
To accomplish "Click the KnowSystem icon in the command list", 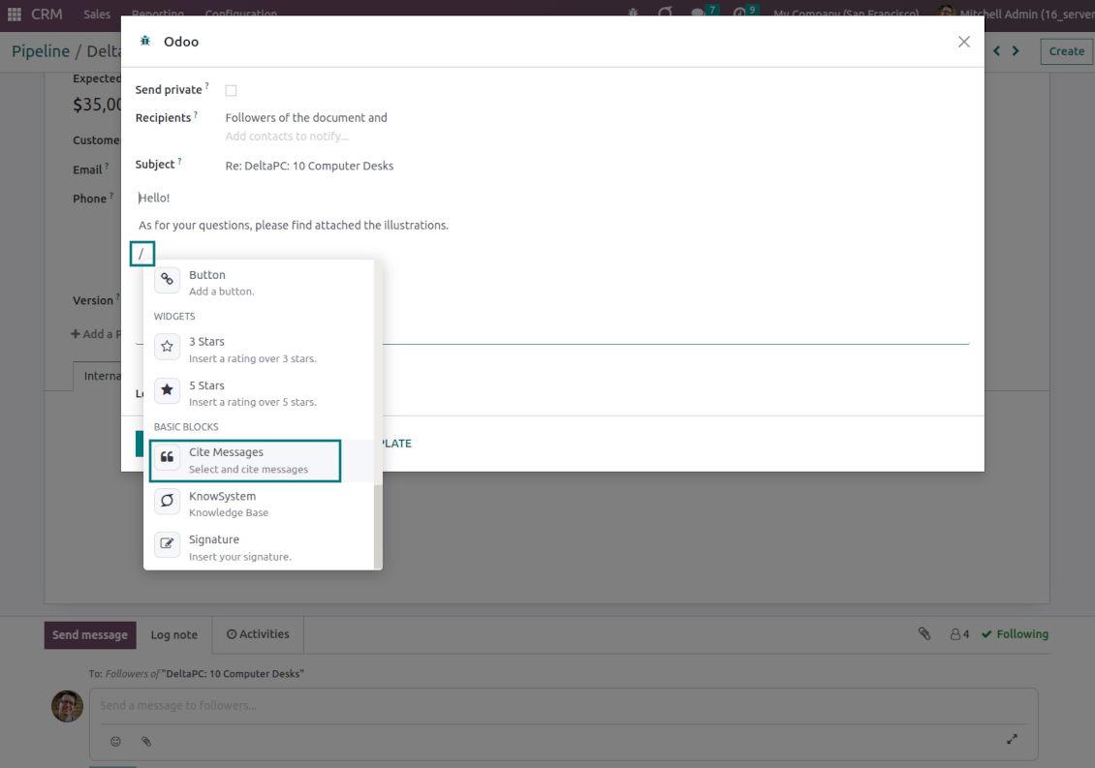I will 167,502.
